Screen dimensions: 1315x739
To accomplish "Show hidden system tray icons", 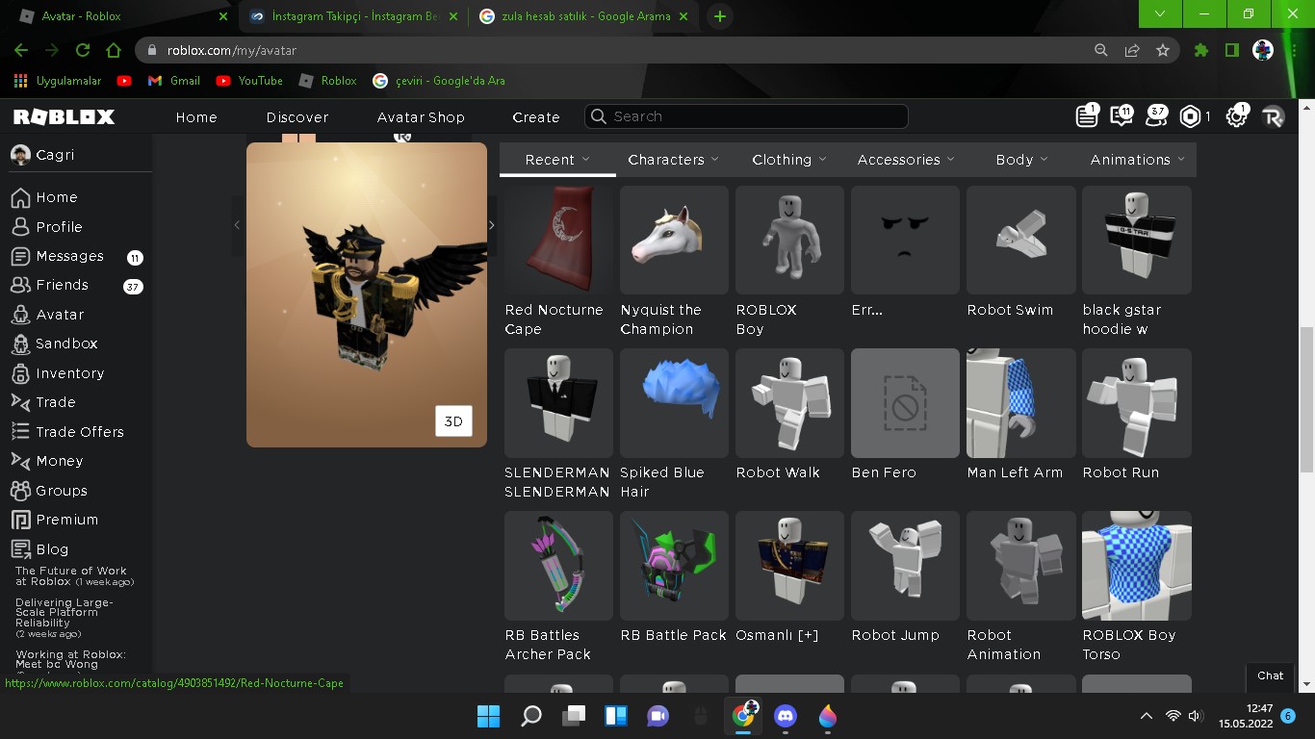I will [1146, 716].
